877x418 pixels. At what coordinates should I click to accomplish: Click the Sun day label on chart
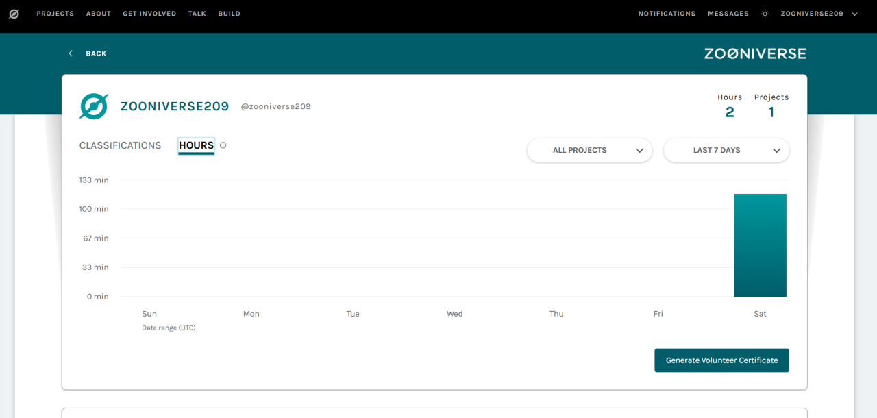coord(149,313)
